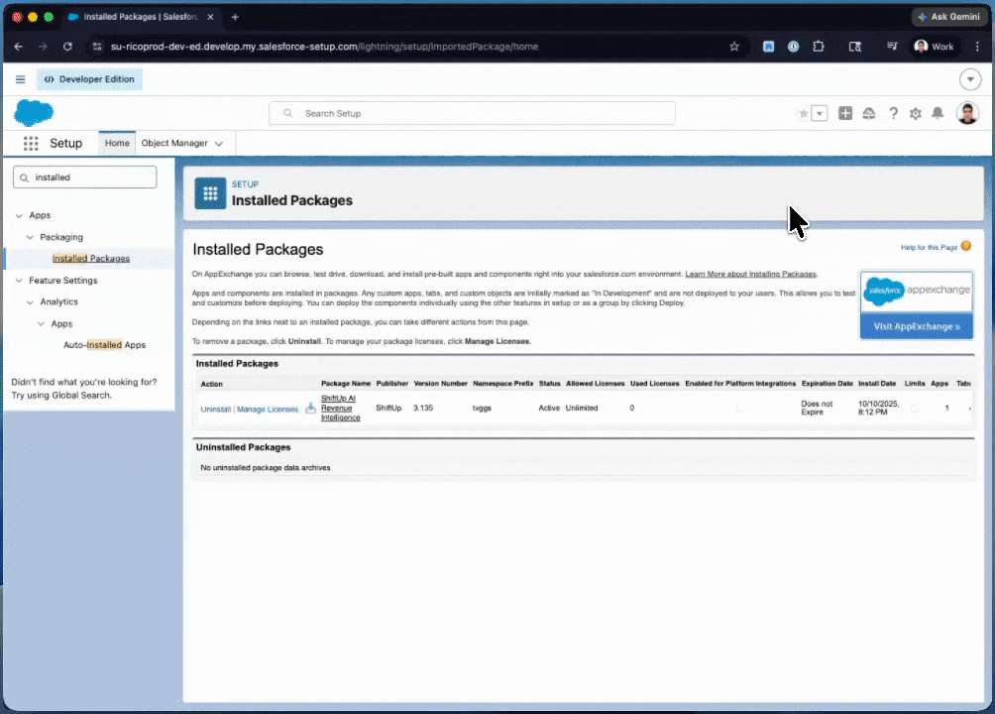Open a new browser tab with plus
The width and height of the screenshot is (995, 714).
pyautogui.click(x=235, y=17)
